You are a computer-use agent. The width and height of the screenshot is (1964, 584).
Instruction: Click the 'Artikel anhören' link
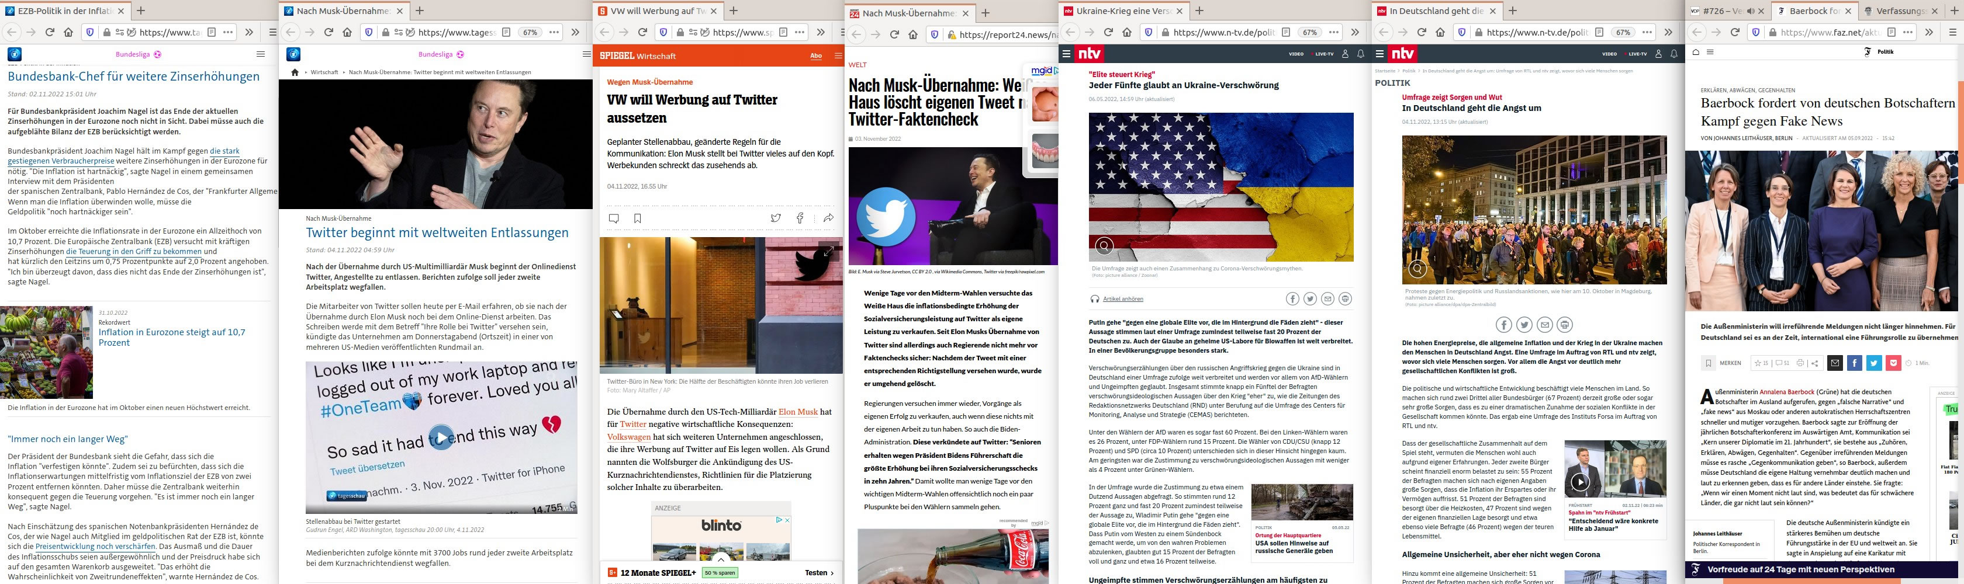pyautogui.click(x=1122, y=298)
